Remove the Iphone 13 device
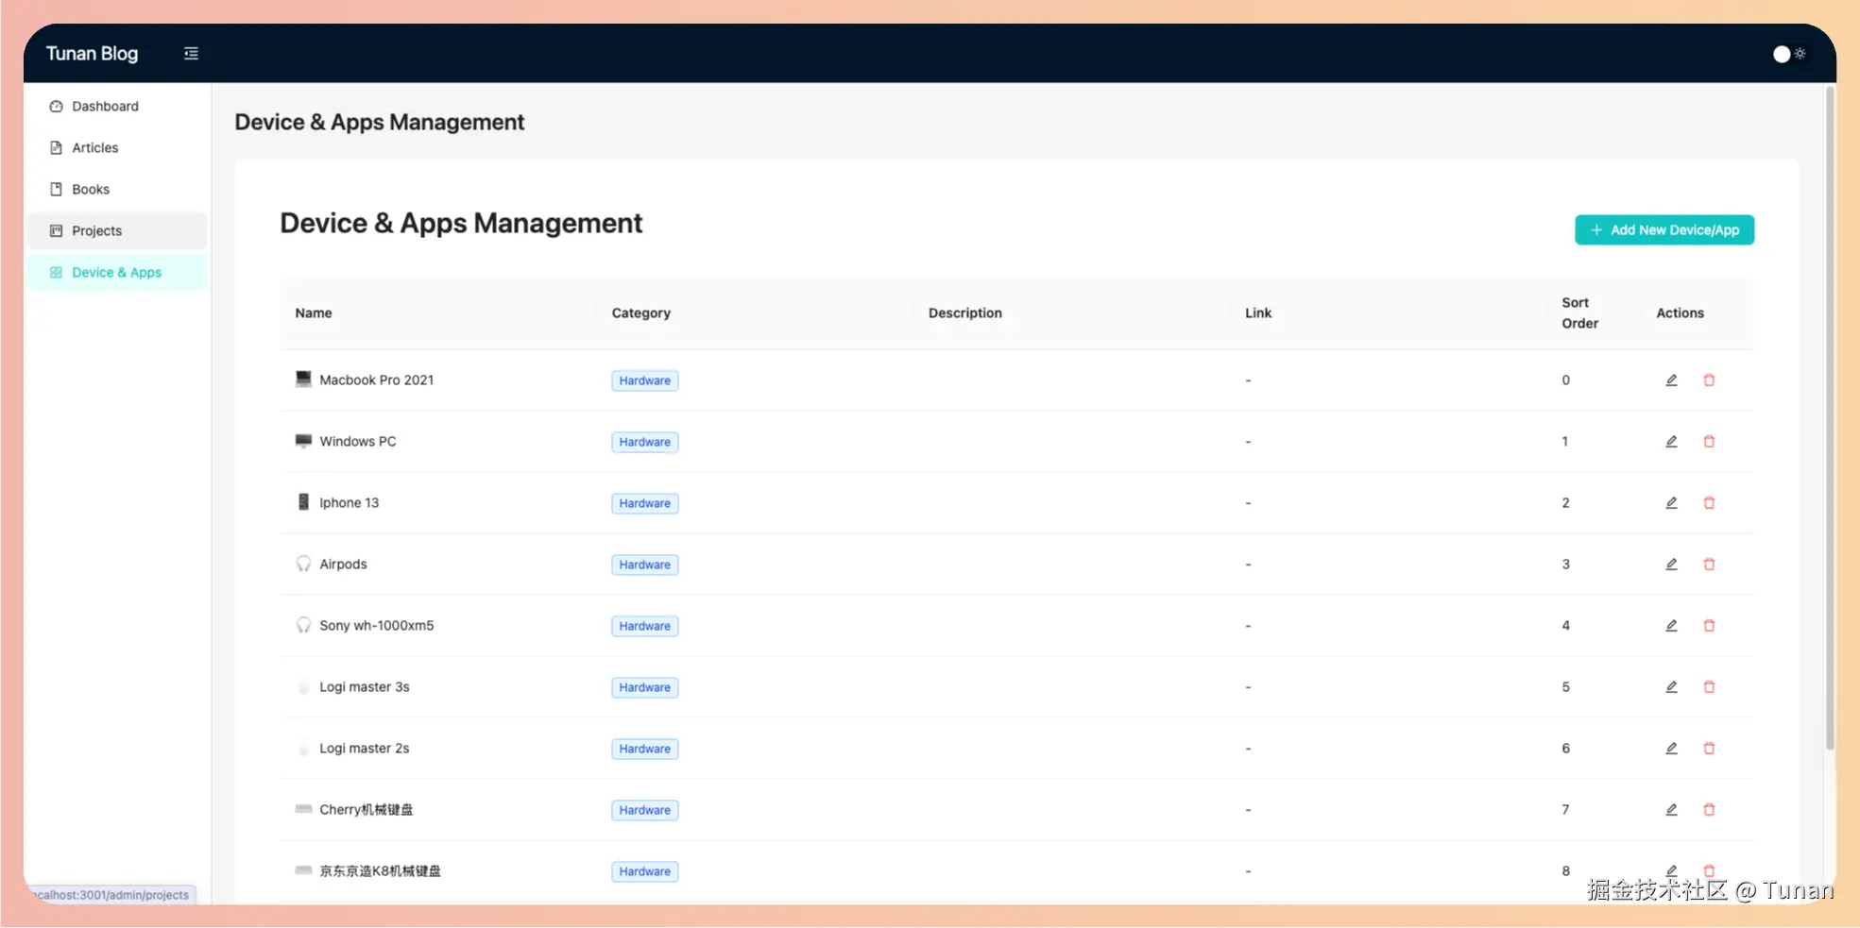The width and height of the screenshot is (1860, 928). click(1709, 503)
